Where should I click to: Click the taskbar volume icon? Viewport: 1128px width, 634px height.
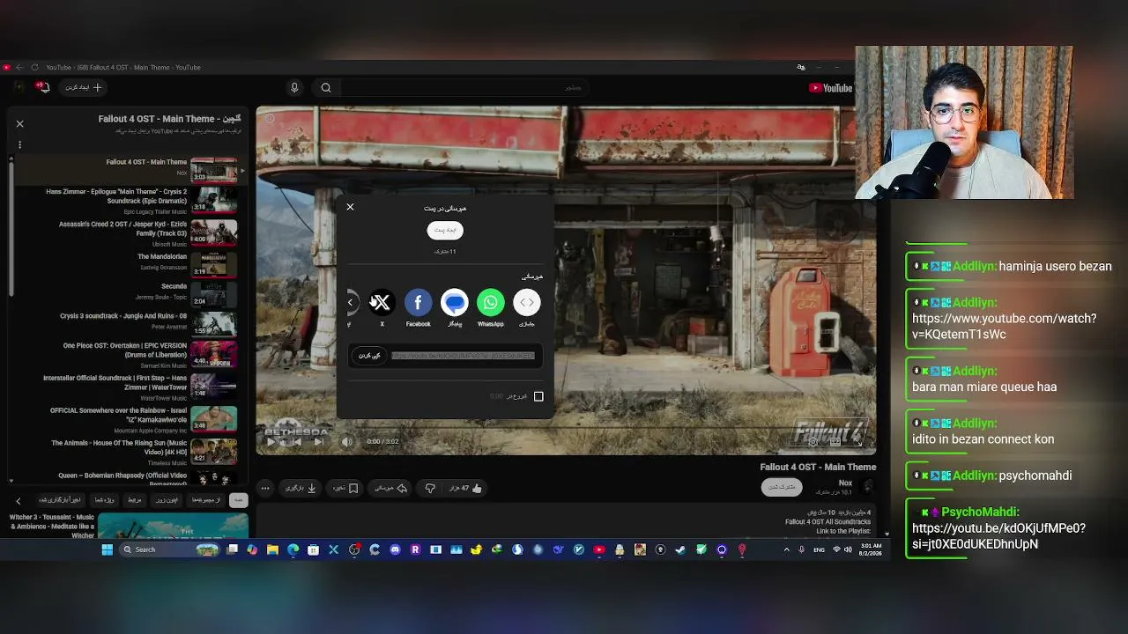[848, 549]
